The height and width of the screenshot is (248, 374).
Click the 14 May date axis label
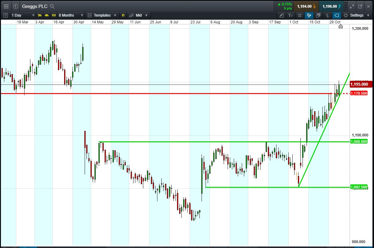coord(98,22)
